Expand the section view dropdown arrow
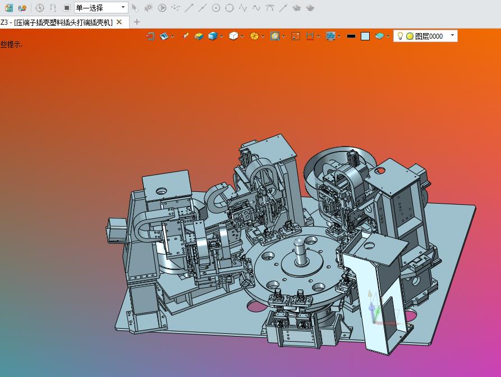Viewport: 501px width, 377px height. 318,36
